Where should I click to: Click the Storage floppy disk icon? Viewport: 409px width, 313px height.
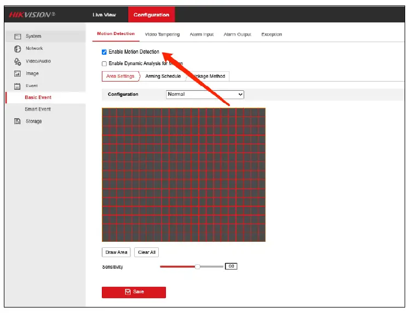(17, 121)
